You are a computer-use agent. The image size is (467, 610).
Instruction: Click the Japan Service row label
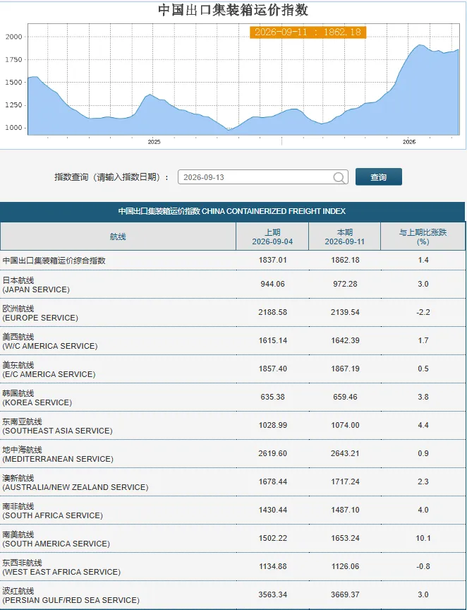tap(36, 285)
